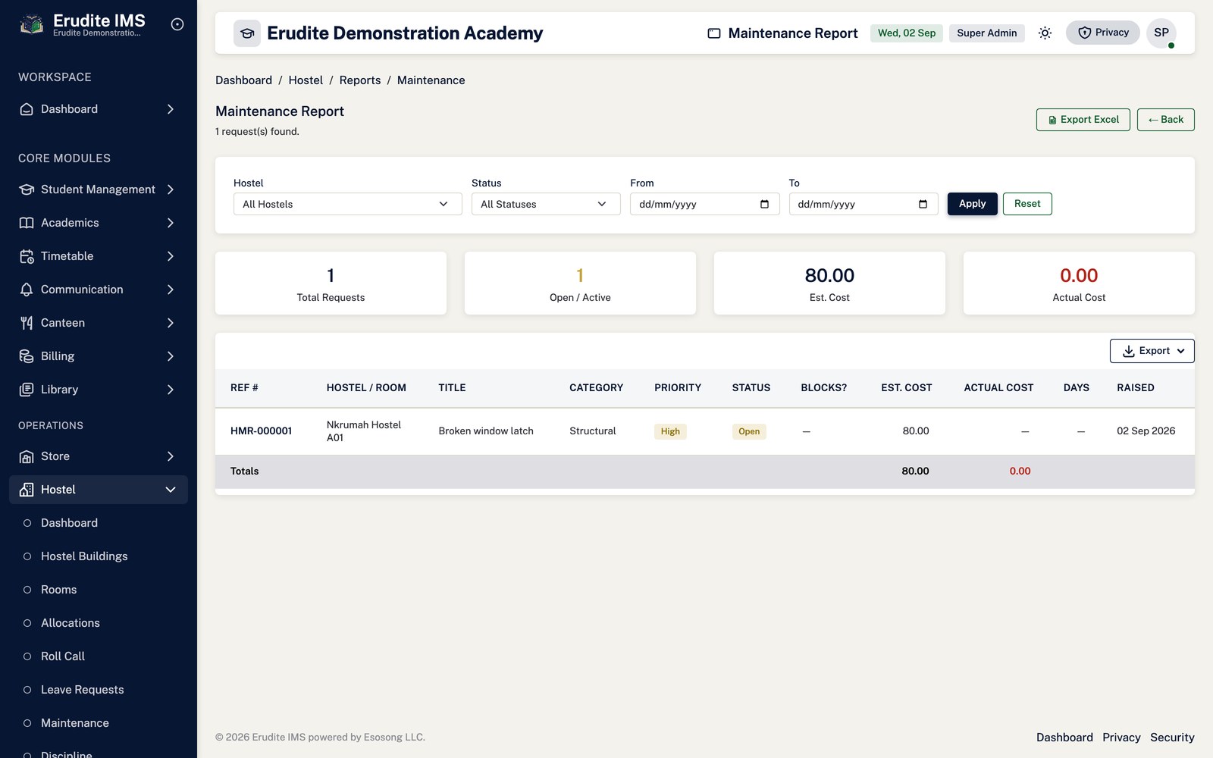Image resolution: width=1213 pixels, height=758 pixels.
Task: Click the Reset filters button
Action: pos(1027,204)
